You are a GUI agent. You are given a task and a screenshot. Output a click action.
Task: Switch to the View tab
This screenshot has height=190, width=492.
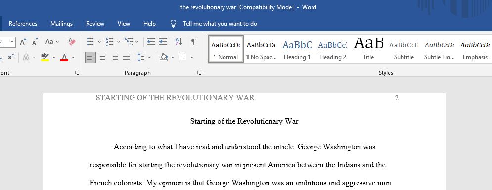124,24
